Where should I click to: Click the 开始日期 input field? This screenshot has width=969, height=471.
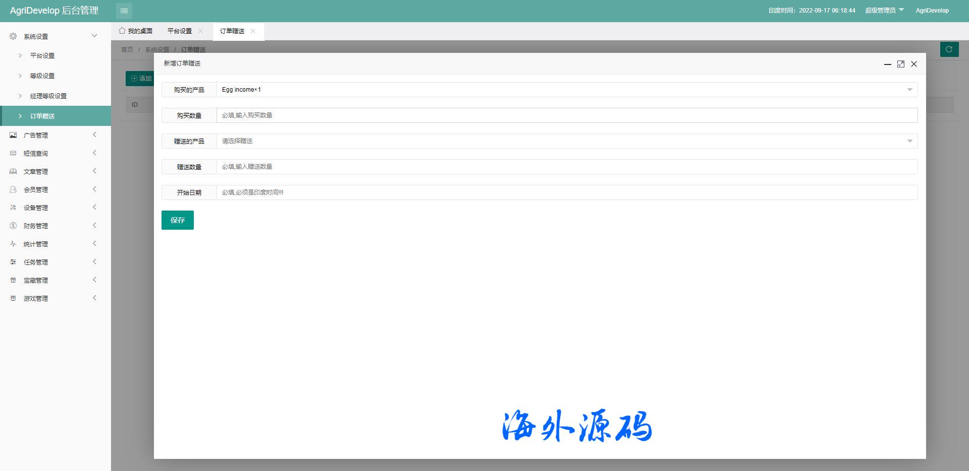(566, 192)
